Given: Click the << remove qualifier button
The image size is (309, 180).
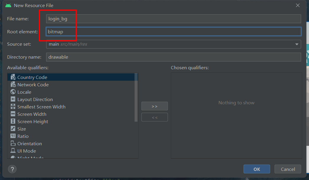Looking at the screenshot, I should click(x=154, y=117).
